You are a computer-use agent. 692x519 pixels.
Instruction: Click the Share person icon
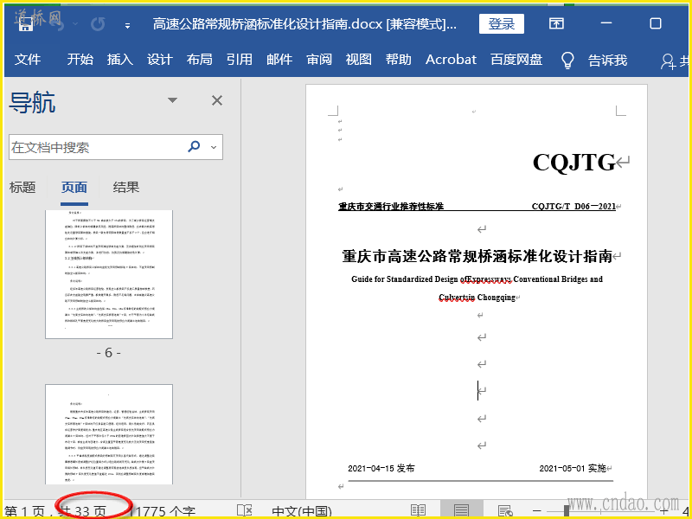669,61
